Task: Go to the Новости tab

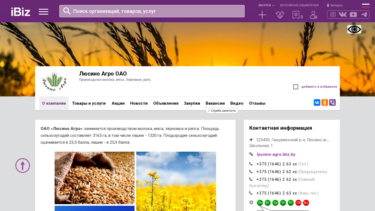Action: pyautogui.click(x=139, y=103)
